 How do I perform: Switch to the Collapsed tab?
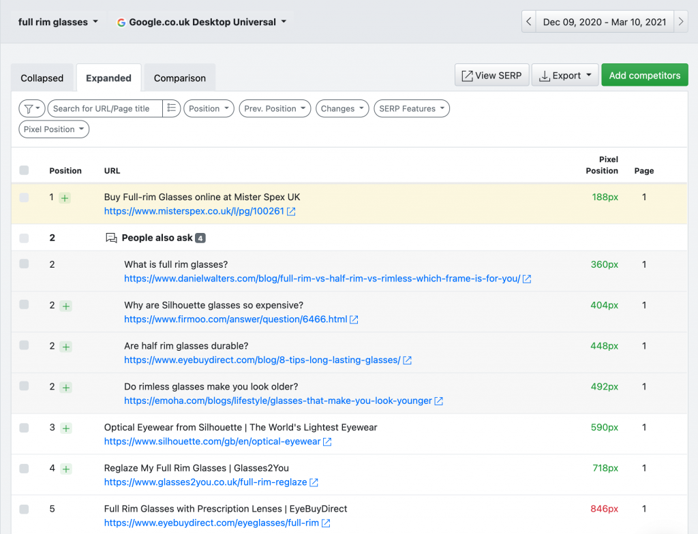click(x=42, y=78)
